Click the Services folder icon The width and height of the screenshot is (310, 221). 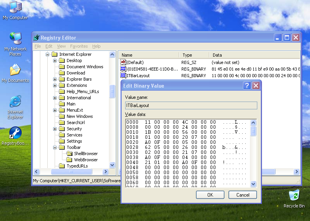(62, 135)
